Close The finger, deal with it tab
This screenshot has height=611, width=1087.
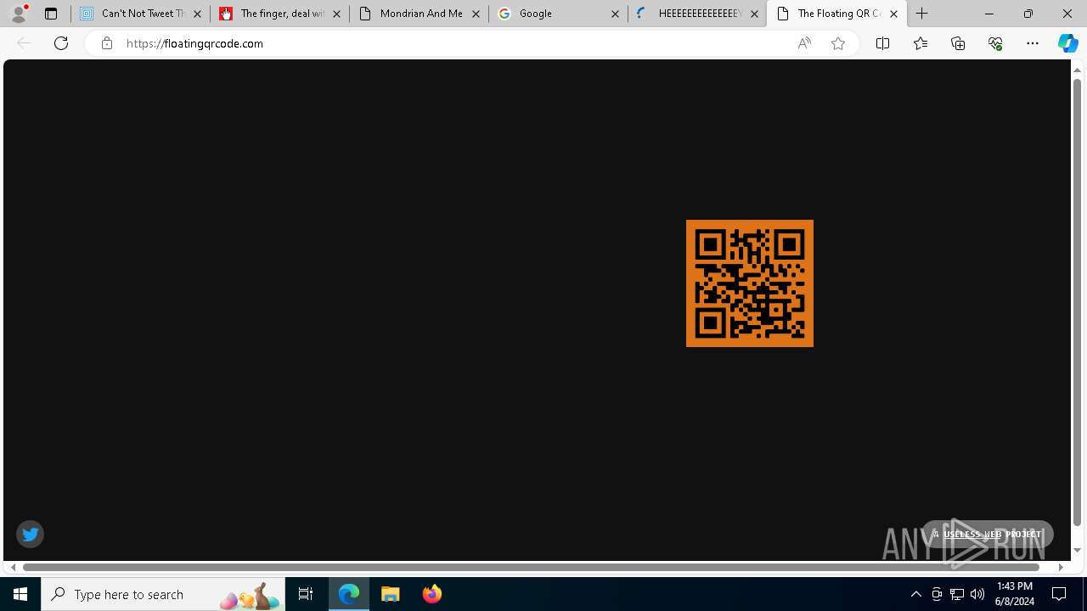tap(336, 14)
